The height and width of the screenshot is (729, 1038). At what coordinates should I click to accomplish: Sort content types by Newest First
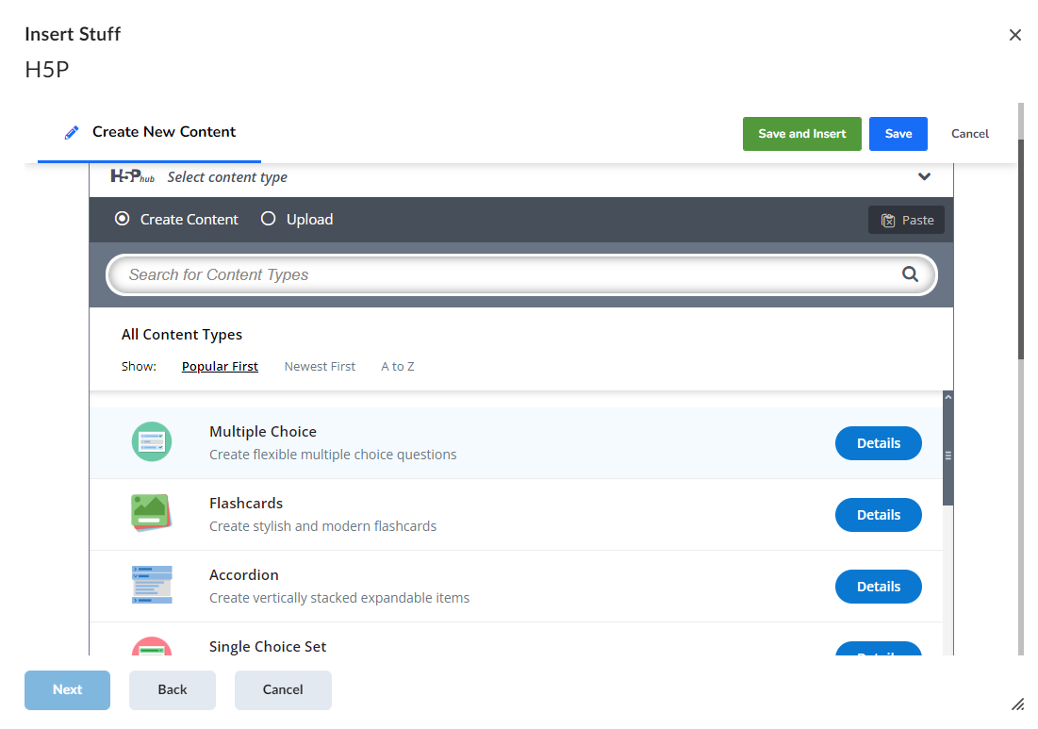(x=320, y=366)
